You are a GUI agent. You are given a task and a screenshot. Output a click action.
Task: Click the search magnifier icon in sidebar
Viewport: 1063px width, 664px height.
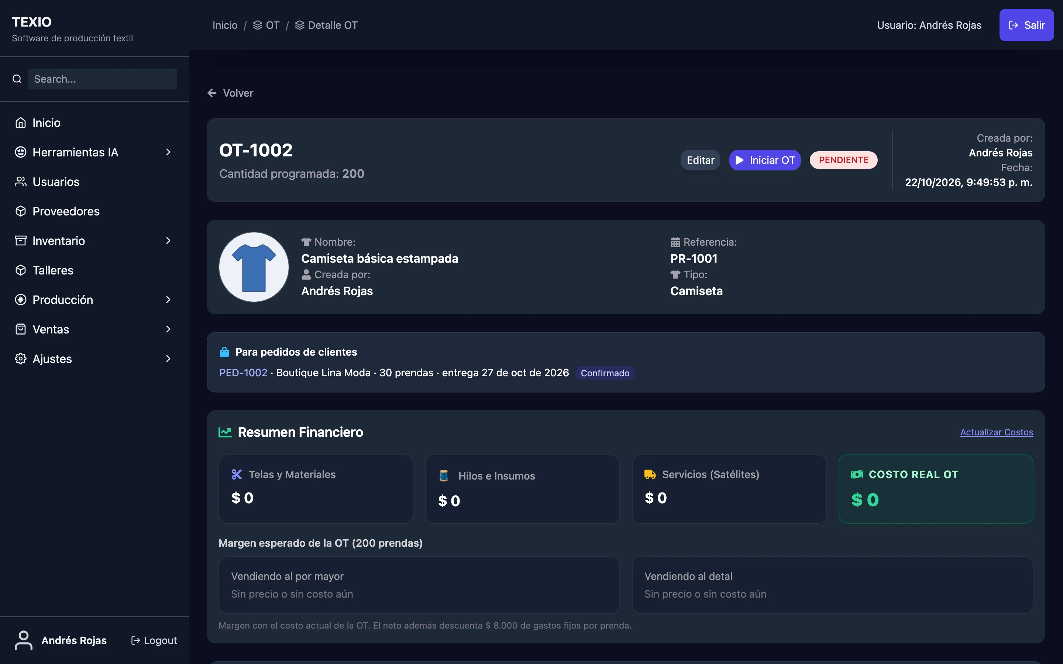(x=17, y=79)
